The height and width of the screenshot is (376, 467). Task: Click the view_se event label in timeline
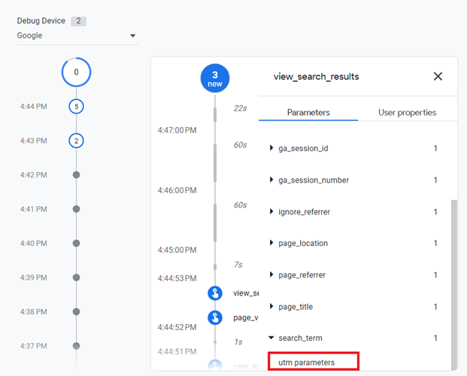246,293
